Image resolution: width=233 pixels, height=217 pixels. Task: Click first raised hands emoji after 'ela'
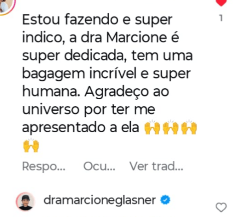point(152,127)
